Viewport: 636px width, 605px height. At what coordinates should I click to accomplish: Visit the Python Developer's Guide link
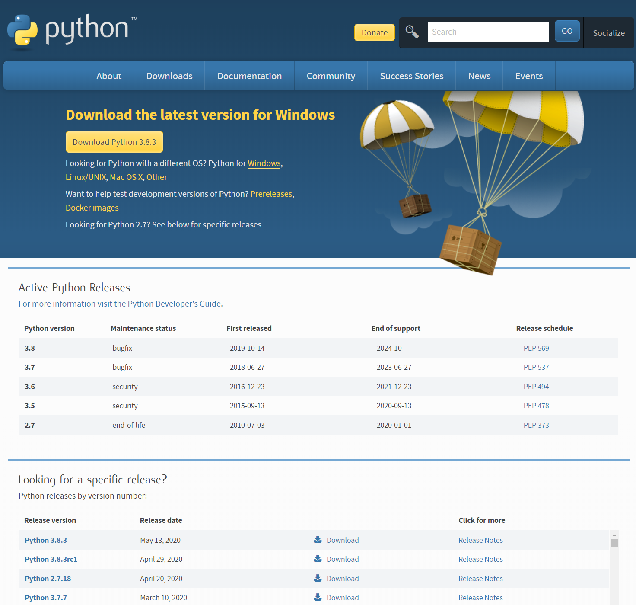click(x=120, y=304)
